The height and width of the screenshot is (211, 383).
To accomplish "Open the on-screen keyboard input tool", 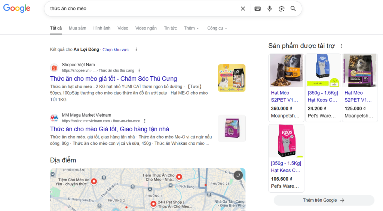I will coord(258,9).
